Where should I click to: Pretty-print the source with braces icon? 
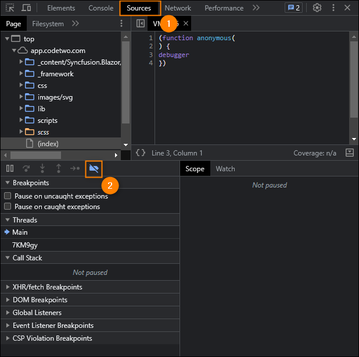pyautogui.click(x=141, y=153)
